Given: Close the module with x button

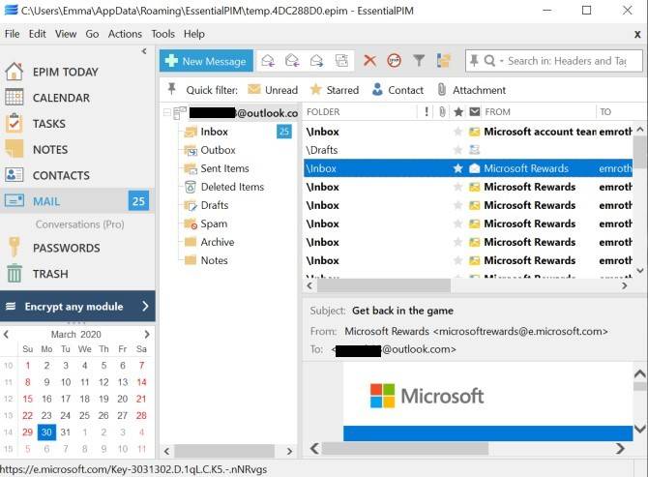Looking at the screenshot, I should (x=637, y=34).
